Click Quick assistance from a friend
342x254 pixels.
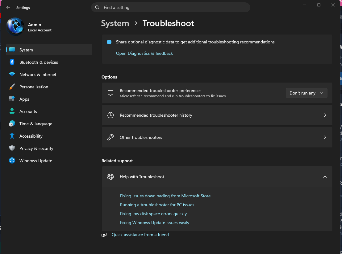click(140, 235)
